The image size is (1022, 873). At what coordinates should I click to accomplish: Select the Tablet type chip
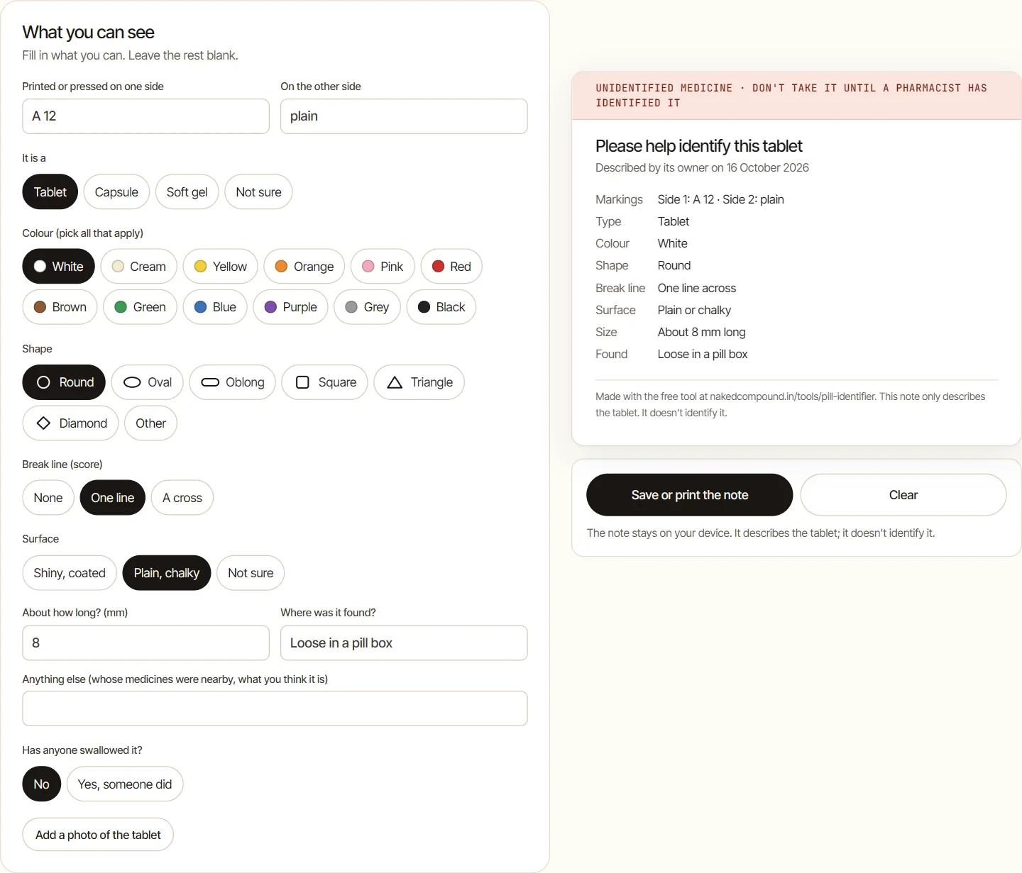coord(50,192)
